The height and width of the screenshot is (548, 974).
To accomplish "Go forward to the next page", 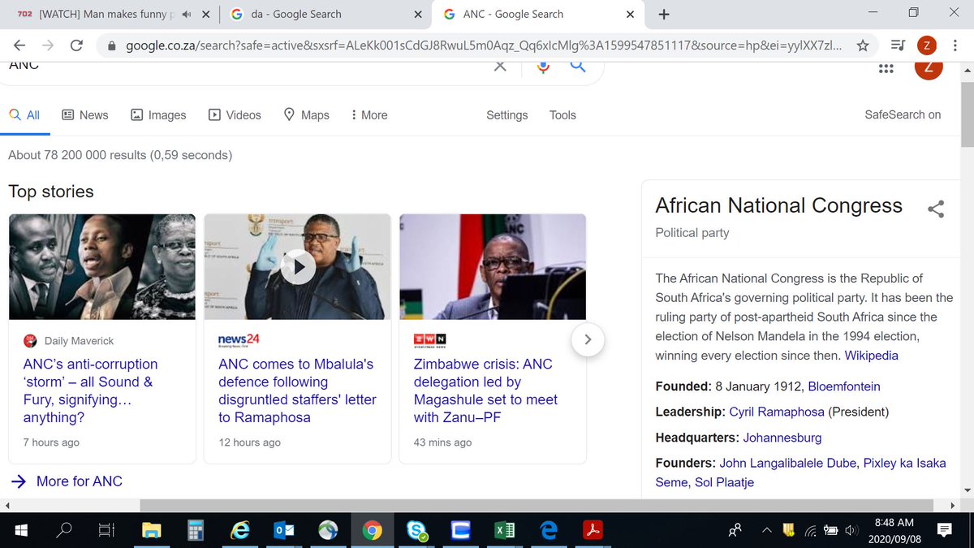I will [x=48, y=45].
